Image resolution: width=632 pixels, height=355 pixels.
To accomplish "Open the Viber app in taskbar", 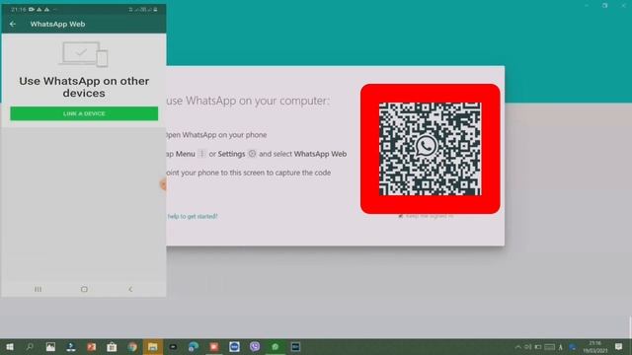I will click(255, 346).
